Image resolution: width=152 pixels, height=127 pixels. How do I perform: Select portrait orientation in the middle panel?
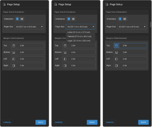[69, 19]
